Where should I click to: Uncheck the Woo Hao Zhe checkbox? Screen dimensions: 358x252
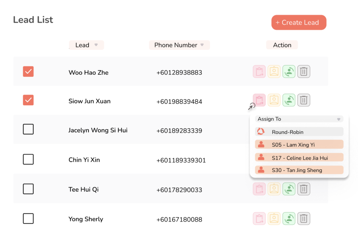pos(28,72)
